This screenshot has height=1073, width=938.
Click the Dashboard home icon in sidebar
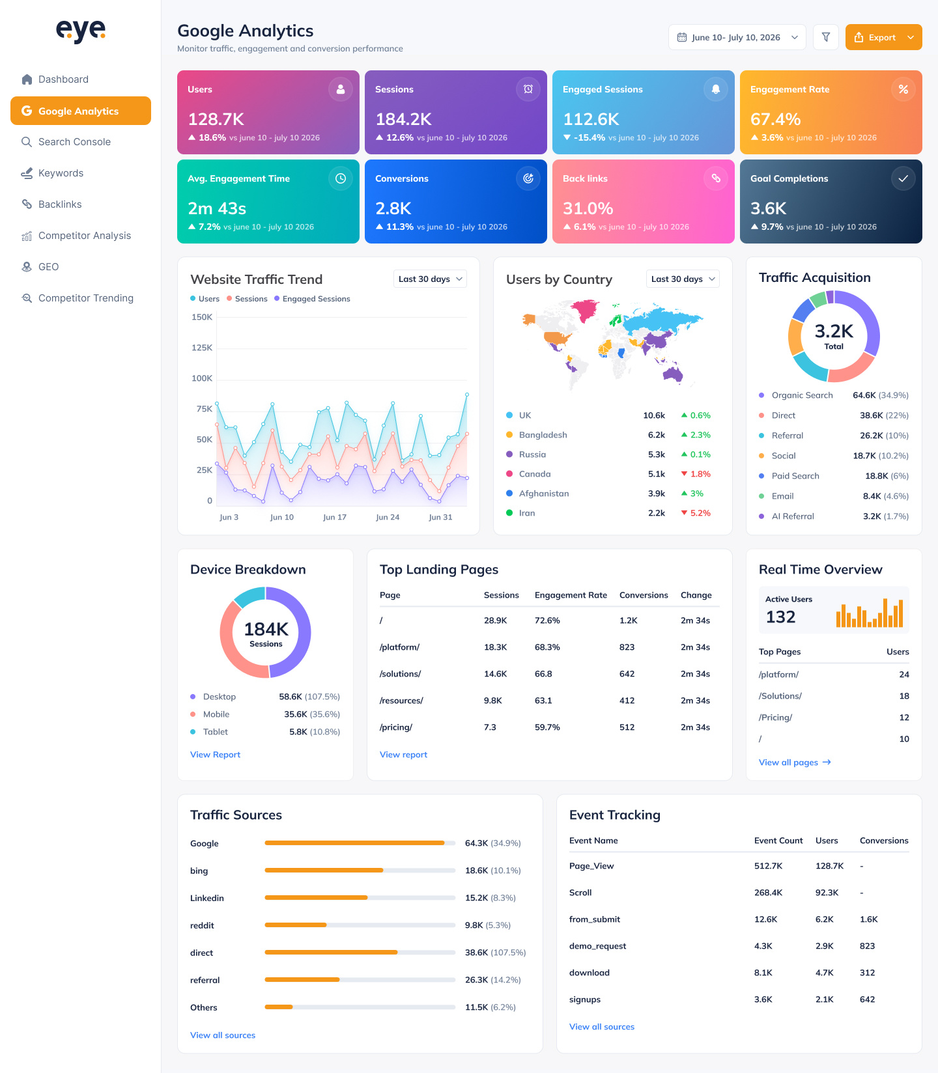click(x=27, y=79)
